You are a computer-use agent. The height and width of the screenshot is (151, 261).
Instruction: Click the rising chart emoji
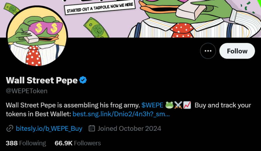point(187,105)
